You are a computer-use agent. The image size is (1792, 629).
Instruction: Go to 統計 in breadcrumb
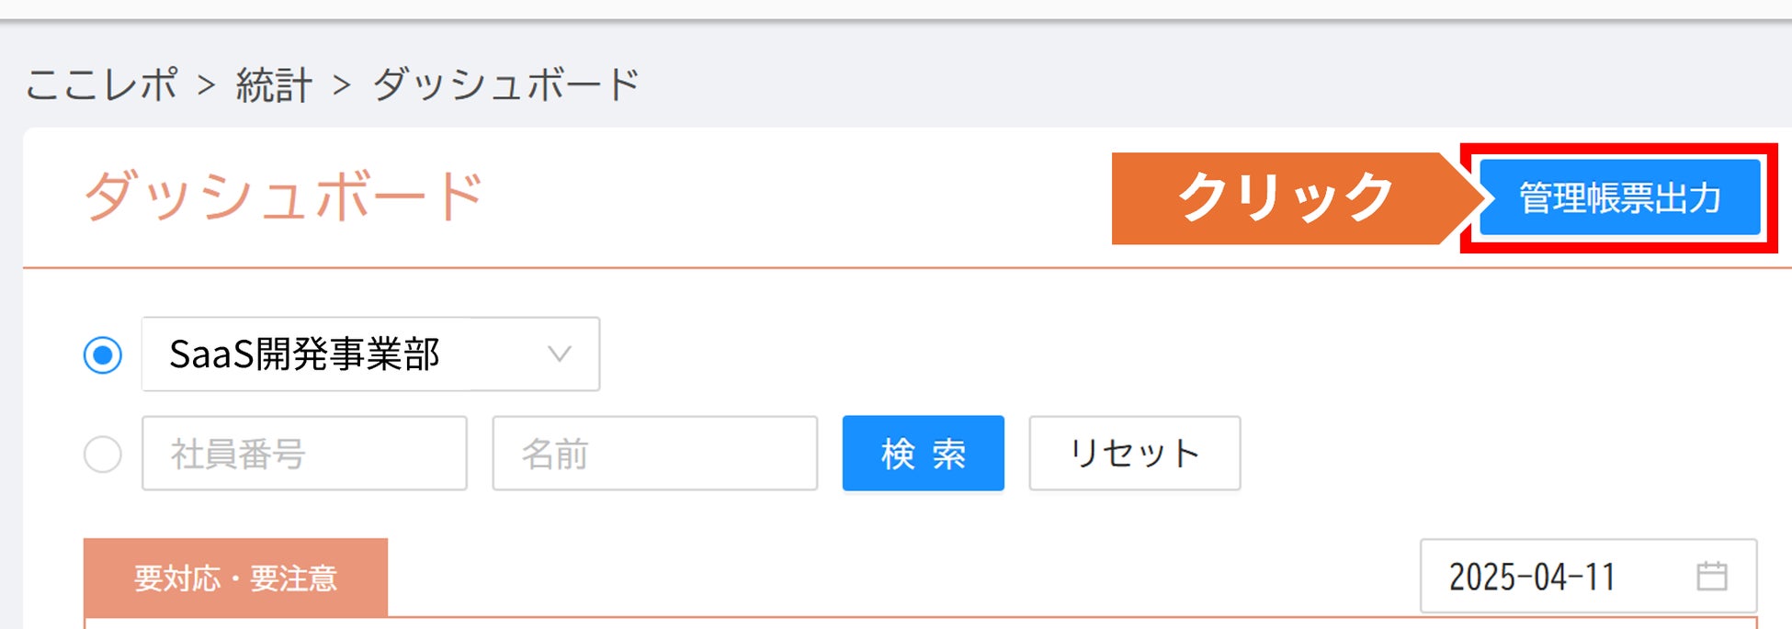pos(274,85)
